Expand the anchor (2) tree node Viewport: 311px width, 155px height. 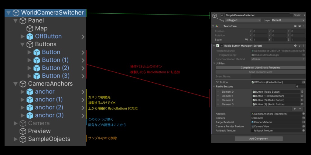click(x=22, y=108)
